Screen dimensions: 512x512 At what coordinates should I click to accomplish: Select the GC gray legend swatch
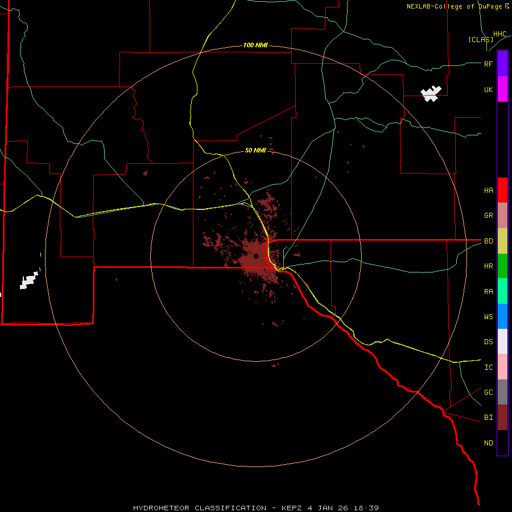502,392
